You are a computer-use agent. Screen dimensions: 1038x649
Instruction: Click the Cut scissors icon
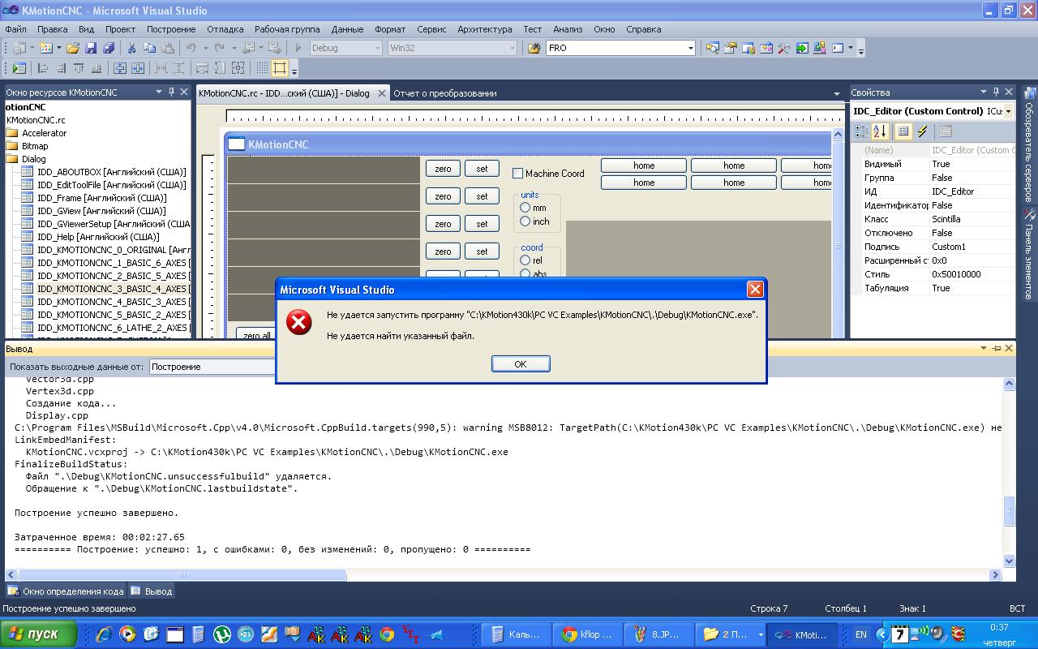pyautogui.click(x=131, y=48)
